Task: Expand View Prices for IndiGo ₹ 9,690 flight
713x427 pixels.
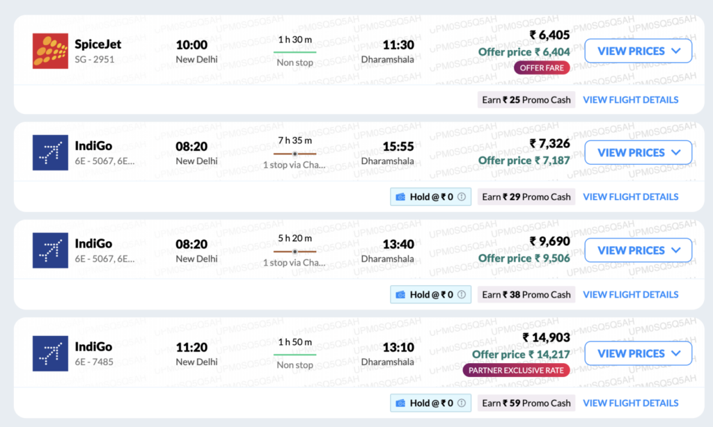Action: click(638, 250)
